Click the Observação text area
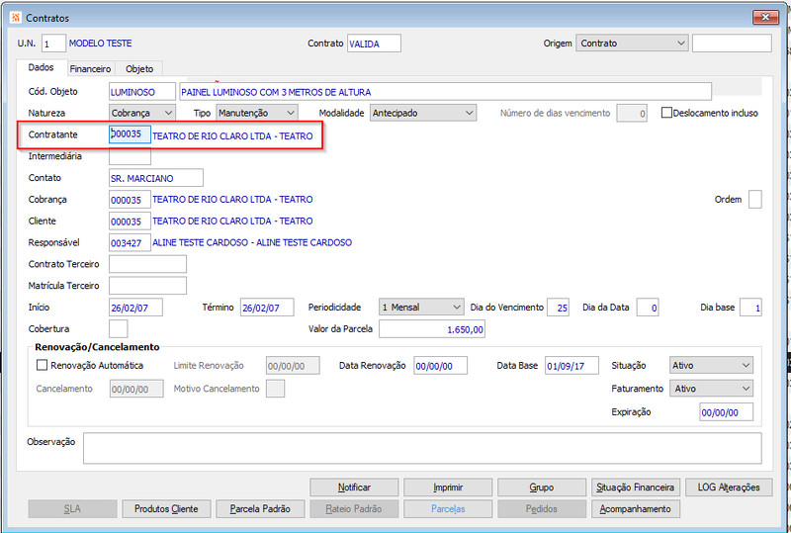The image size is (791, 533). click(x=422, y=448)
